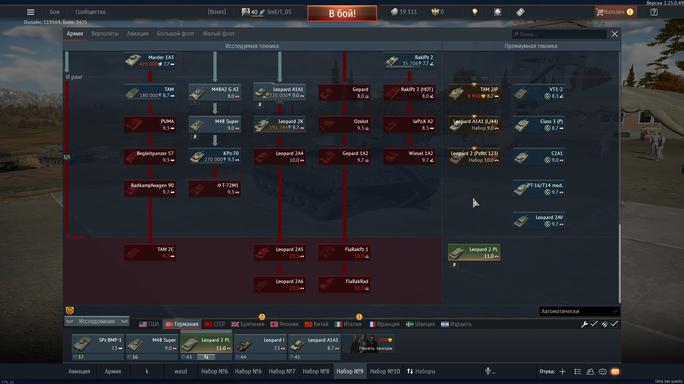
Task: Open the Магазин shop cart
Action: (615, 12)
